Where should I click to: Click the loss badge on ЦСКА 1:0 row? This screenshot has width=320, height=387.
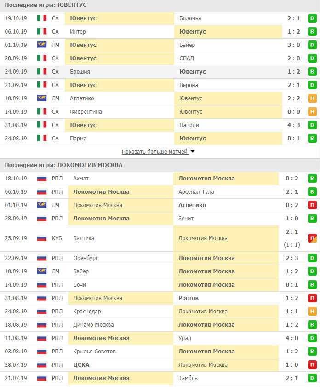pos(312,364)
